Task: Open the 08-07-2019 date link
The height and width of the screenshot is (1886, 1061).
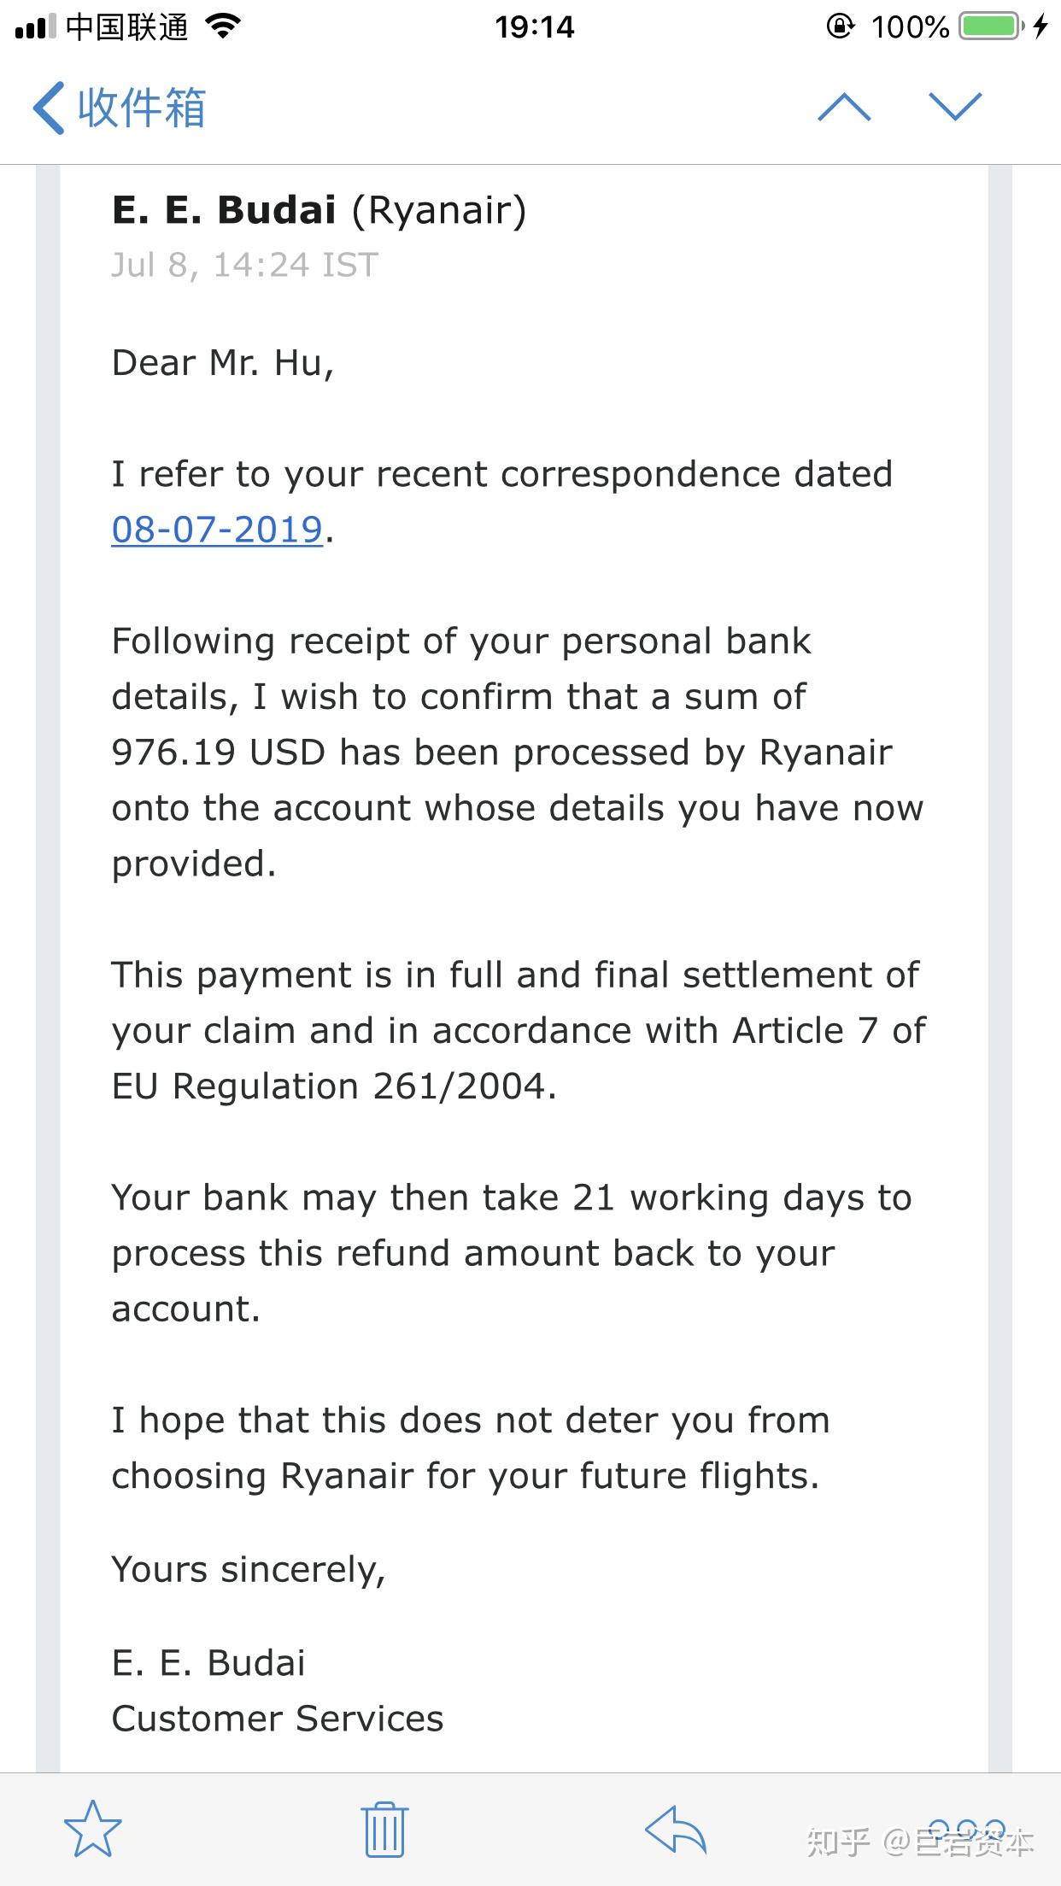Action: click(217, 530)
